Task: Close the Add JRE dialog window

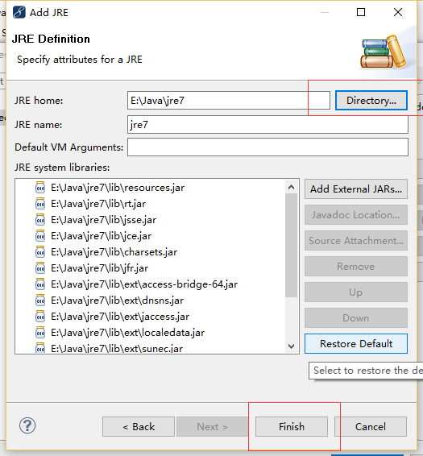Action: point(398,12)
